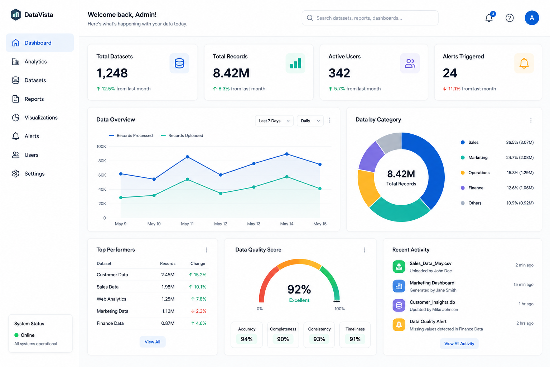Screen dimensions: 550x367
Task: Open the notifications bell icon
Action: [489, 18]
